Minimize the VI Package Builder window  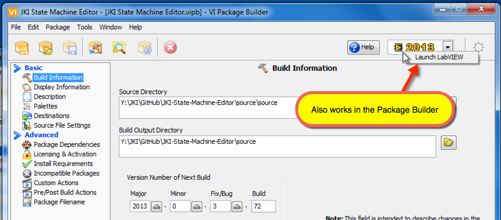442,8
